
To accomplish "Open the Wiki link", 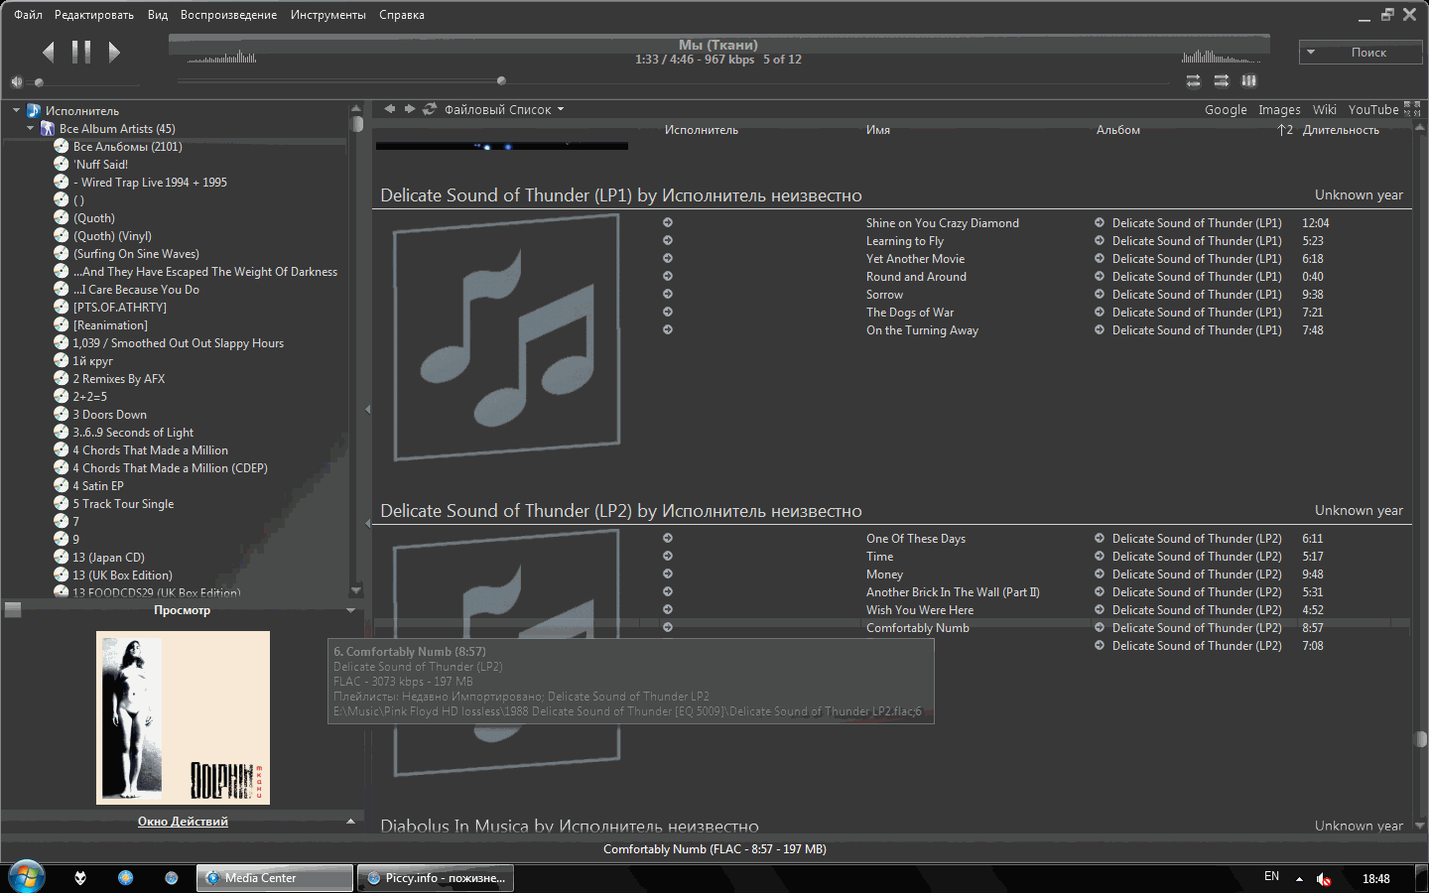I will [1325, 110].
